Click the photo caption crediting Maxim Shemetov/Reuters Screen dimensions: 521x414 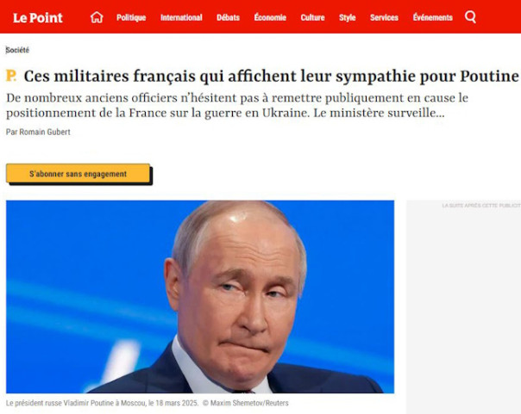click(148, 403)
